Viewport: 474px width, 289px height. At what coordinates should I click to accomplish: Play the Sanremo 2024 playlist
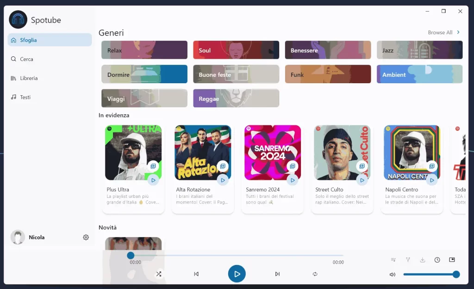point(293,180)
